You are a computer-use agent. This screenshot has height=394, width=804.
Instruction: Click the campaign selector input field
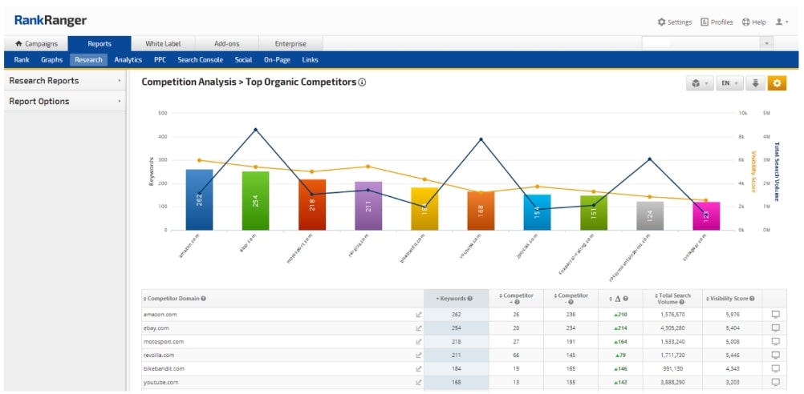[701, 43]
